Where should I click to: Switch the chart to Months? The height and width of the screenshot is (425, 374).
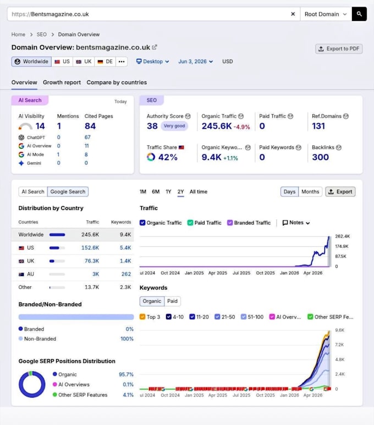point(310,192)
